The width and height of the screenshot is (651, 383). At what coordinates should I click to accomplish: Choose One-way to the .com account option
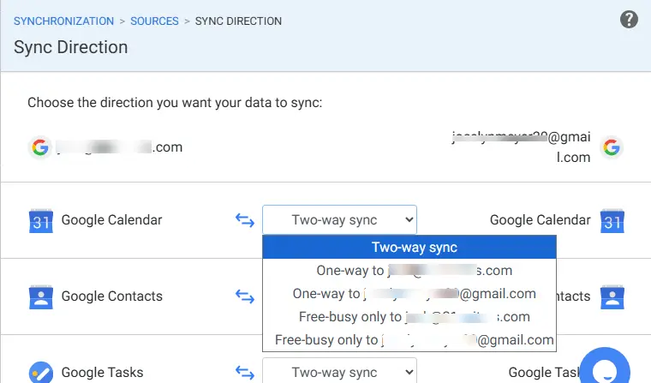tap(409, 271)
